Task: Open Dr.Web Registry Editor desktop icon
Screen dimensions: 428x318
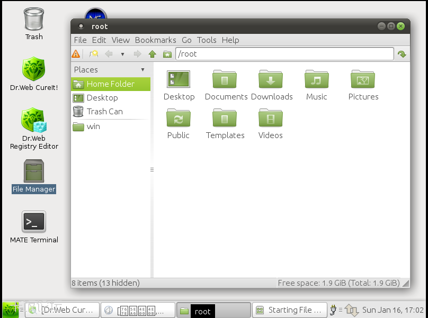Action: pos(33,121)
